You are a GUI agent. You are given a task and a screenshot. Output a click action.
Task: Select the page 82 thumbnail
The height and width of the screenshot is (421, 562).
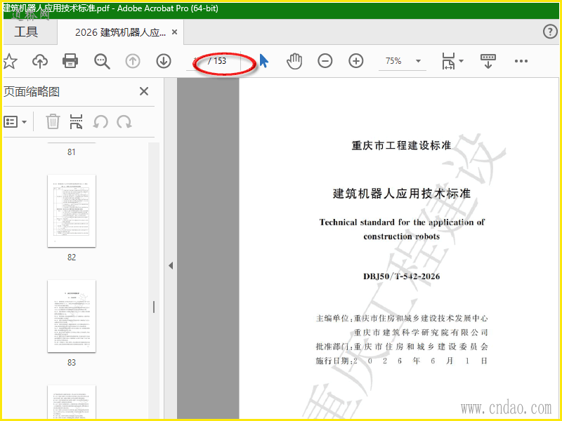tap(72, 211)
